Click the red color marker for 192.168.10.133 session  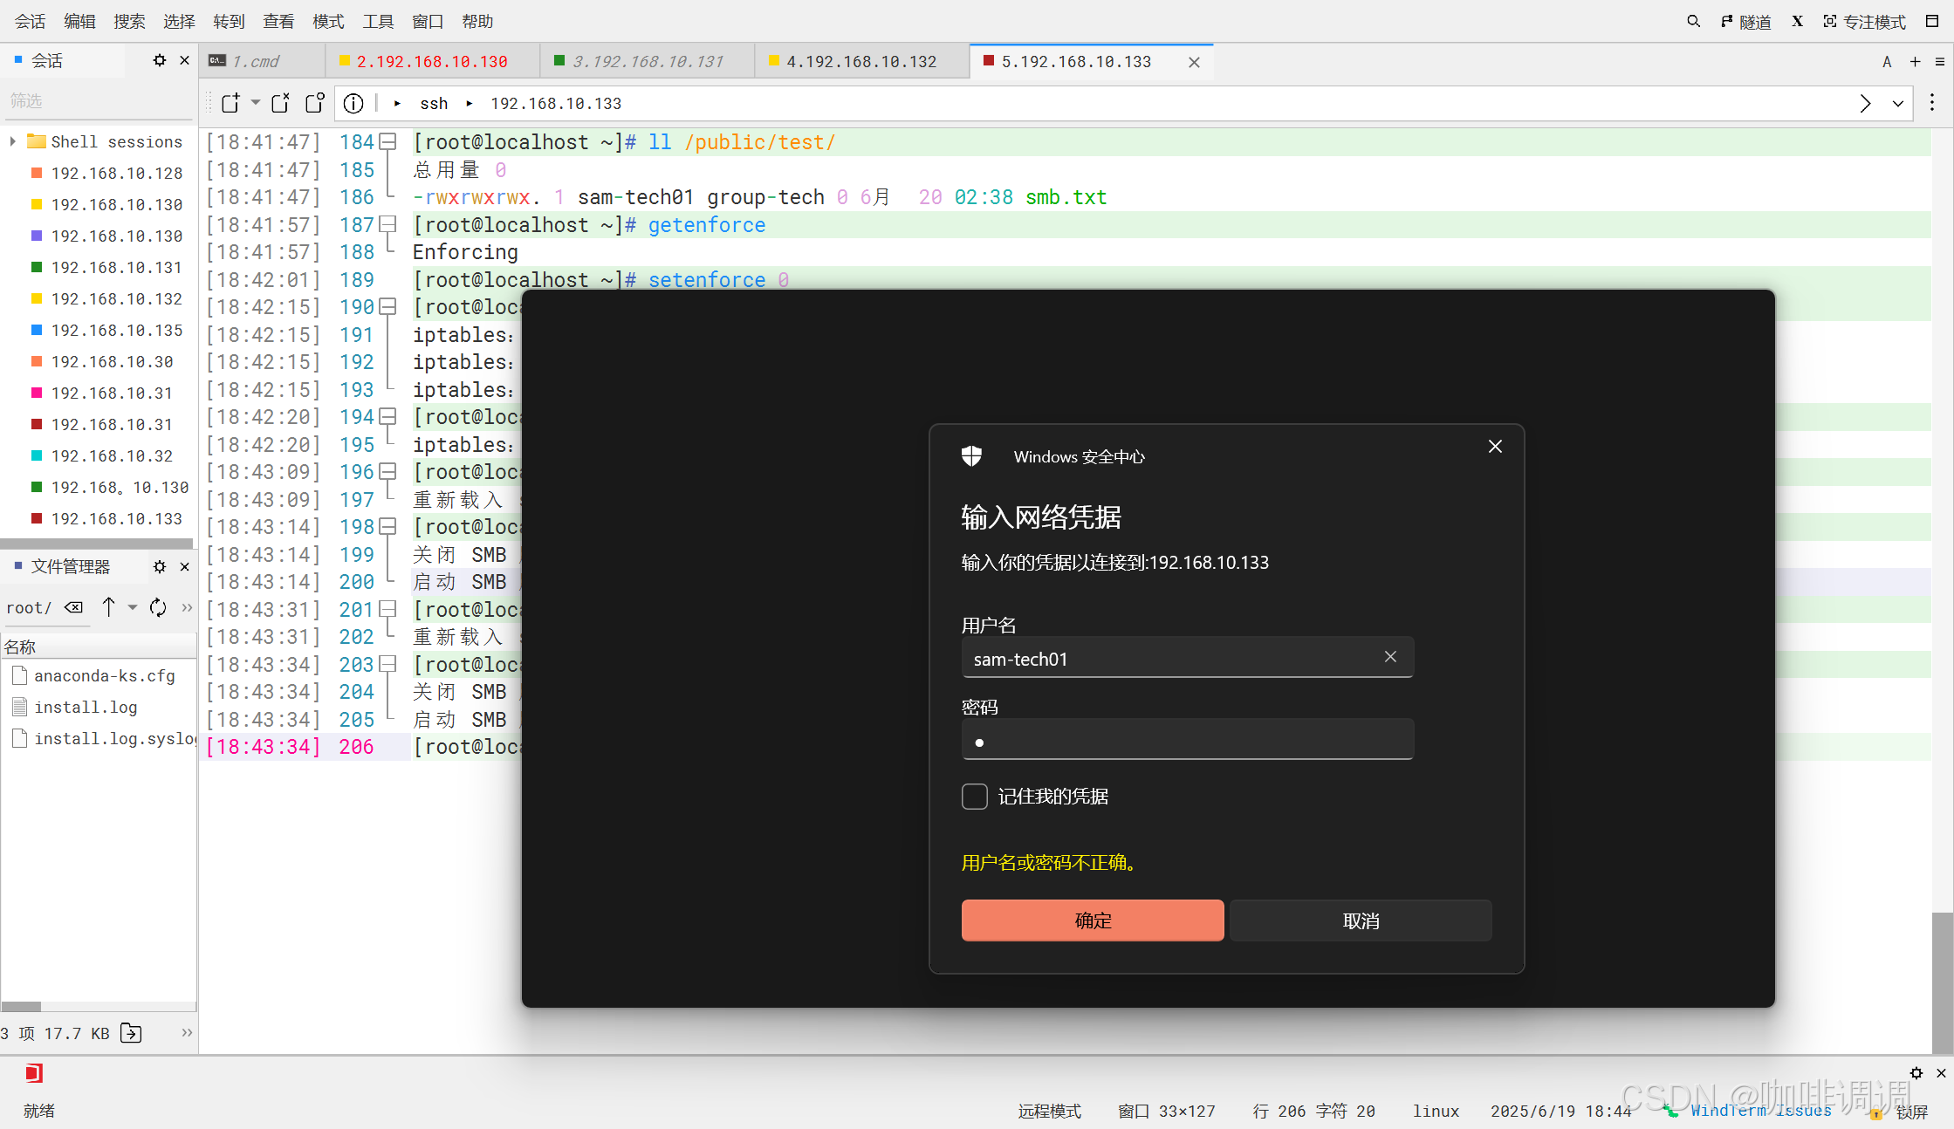click(37, 518)
